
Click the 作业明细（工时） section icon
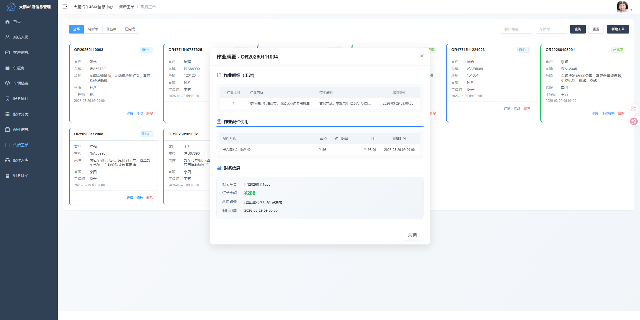coord(219,75)
